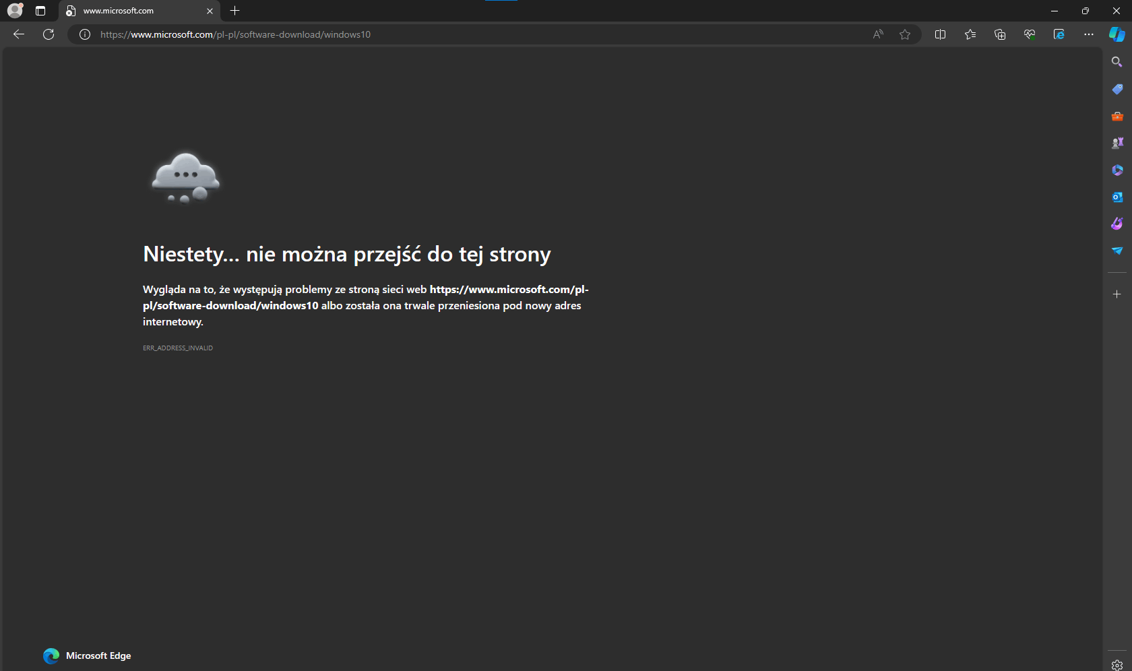Open Collections panel
Image resolution: width=1132 pixels, height=671 pixels.
tap(1000, 34)
